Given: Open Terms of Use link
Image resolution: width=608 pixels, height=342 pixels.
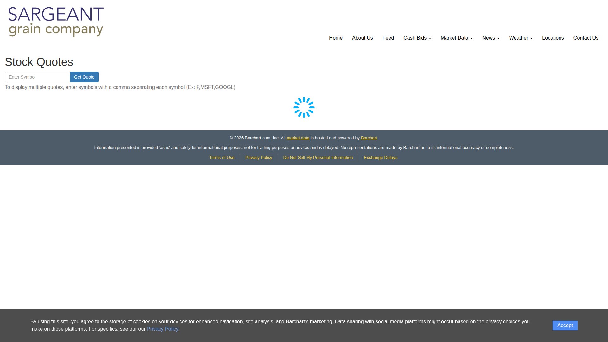Looking at the screenshot, I should (x=222, y=158).
